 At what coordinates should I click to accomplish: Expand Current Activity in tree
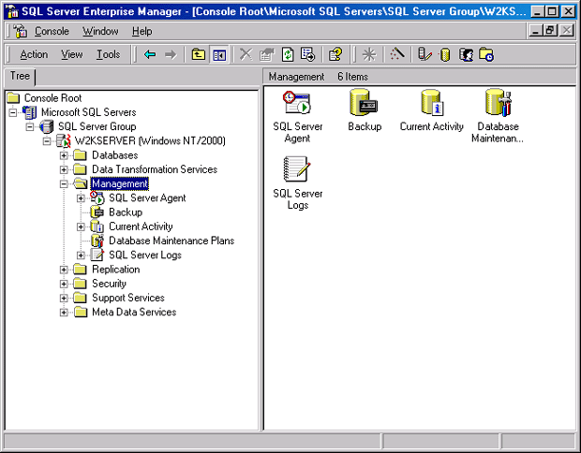[x=81, y=226]
